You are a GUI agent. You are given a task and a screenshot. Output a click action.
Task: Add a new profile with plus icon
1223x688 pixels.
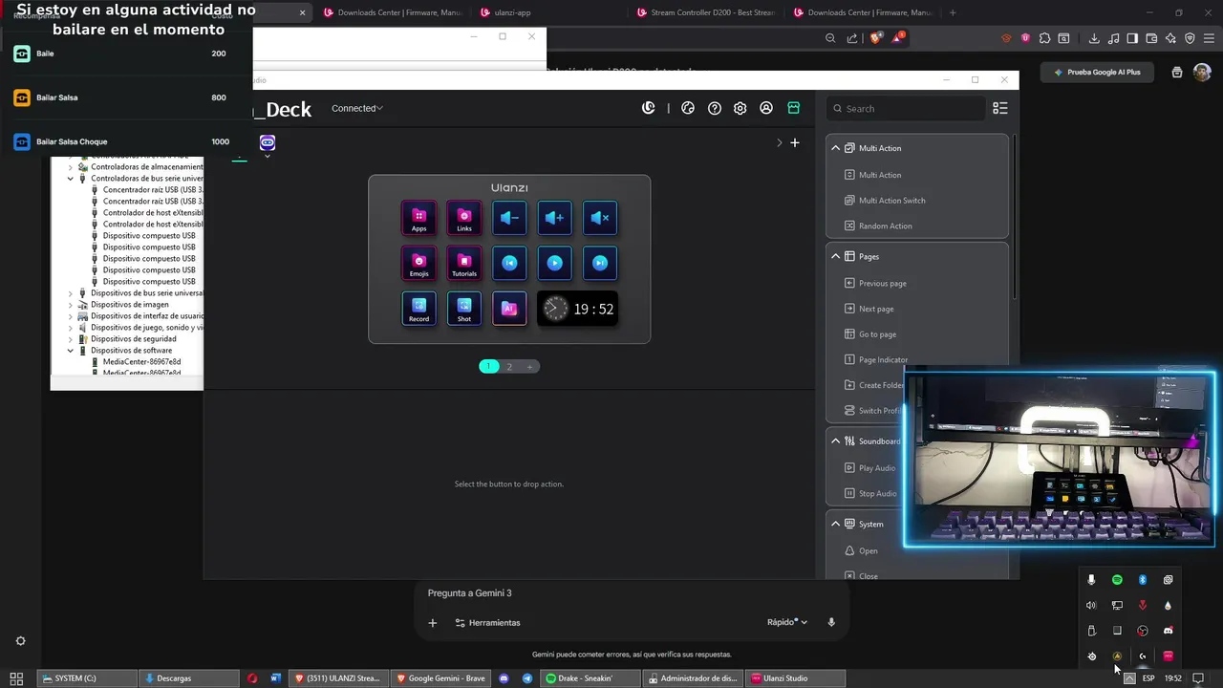pos(794,142)
